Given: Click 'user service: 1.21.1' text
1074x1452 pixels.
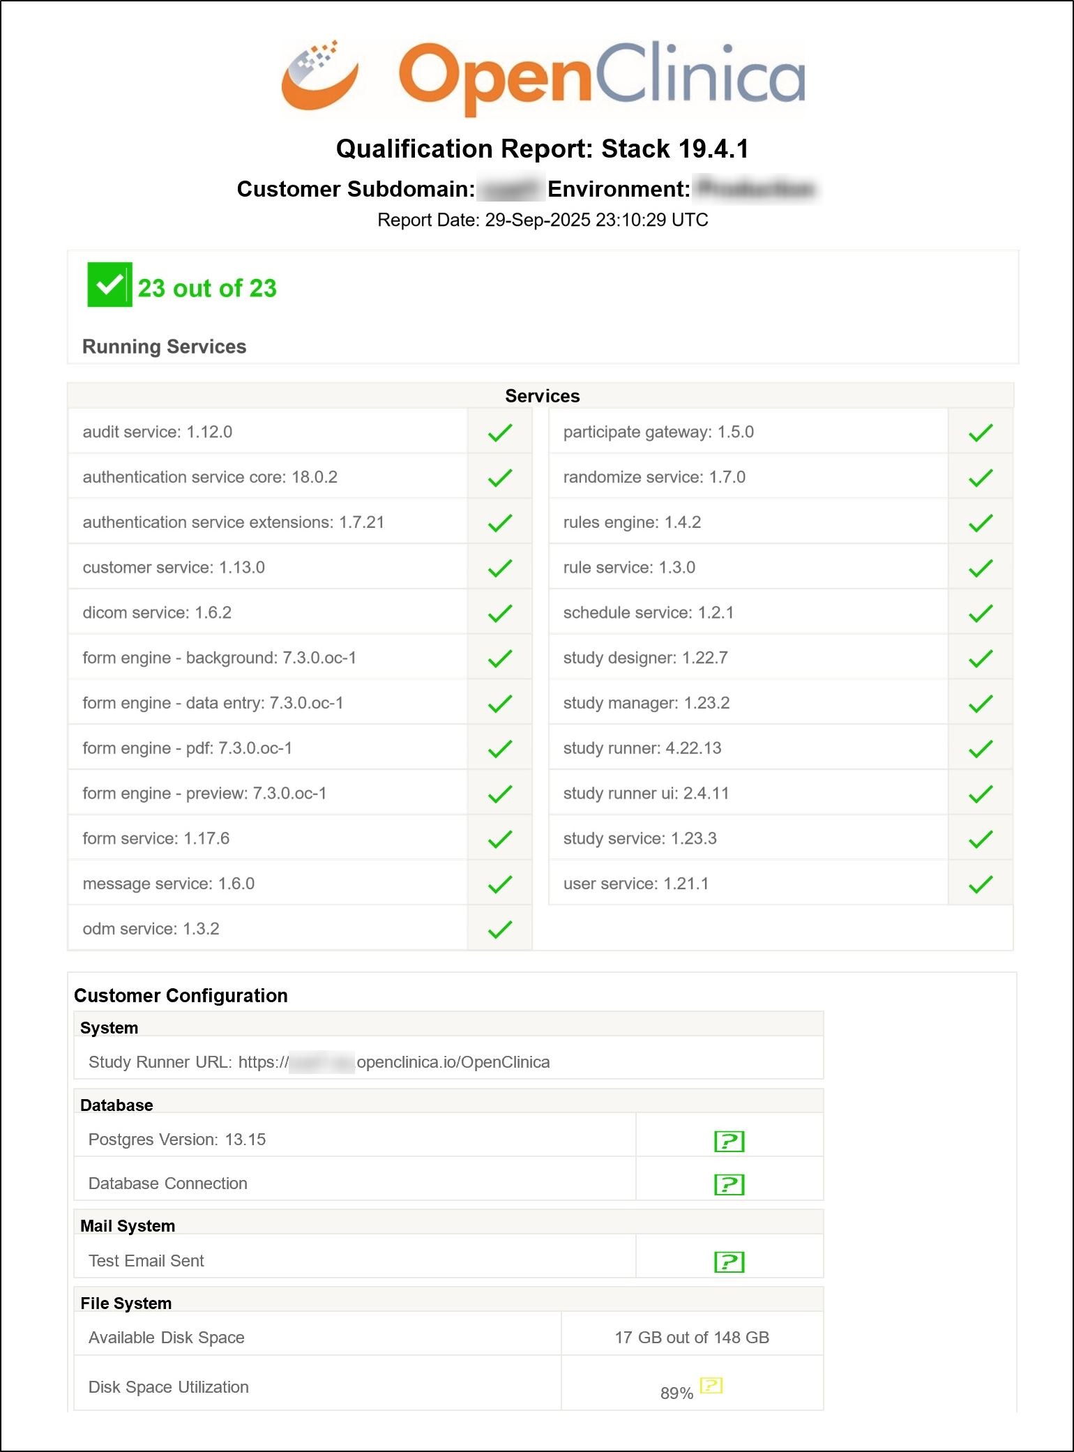Looking at the screenshot, I should (x=636, y=884).
